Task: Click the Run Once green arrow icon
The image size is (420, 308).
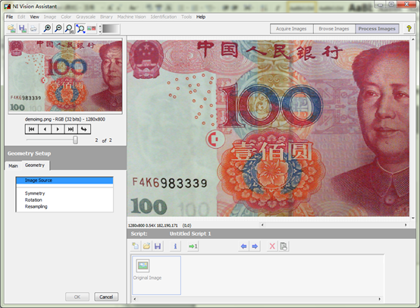Action: (x=193, y=246)
